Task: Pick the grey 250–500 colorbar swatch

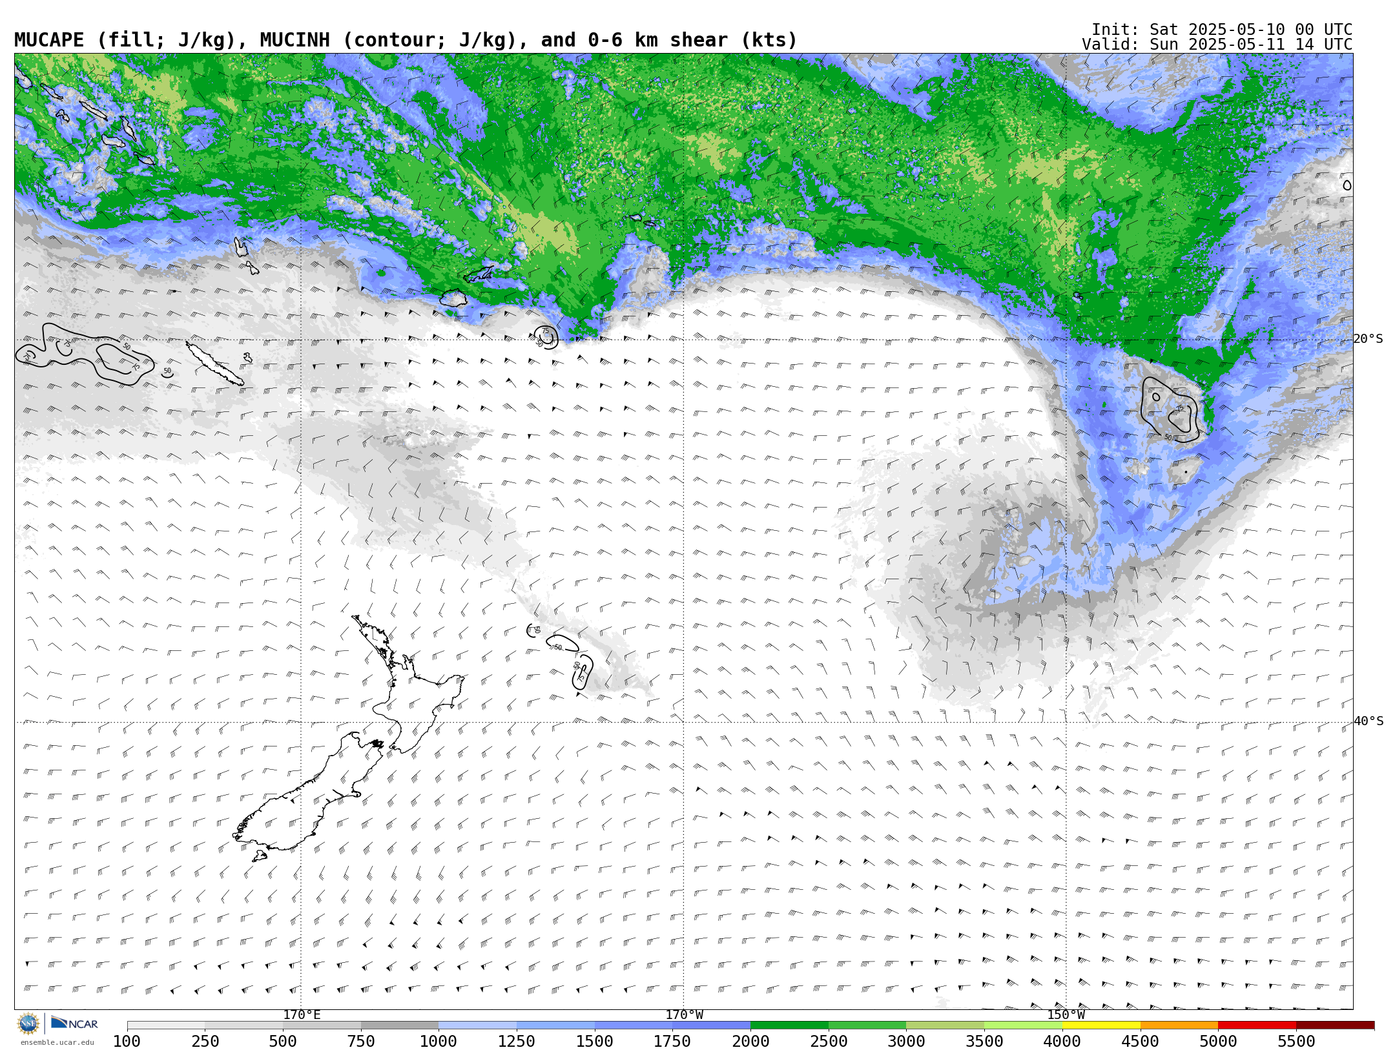Action: click(244, 1025)
